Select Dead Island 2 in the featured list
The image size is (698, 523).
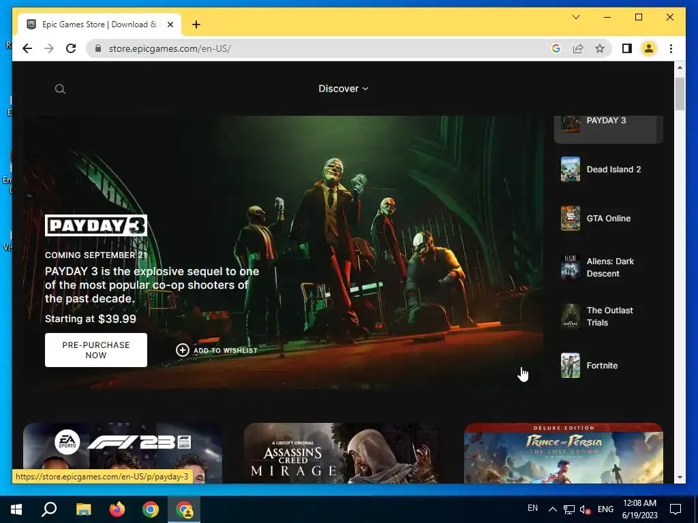tap(608, 169)
